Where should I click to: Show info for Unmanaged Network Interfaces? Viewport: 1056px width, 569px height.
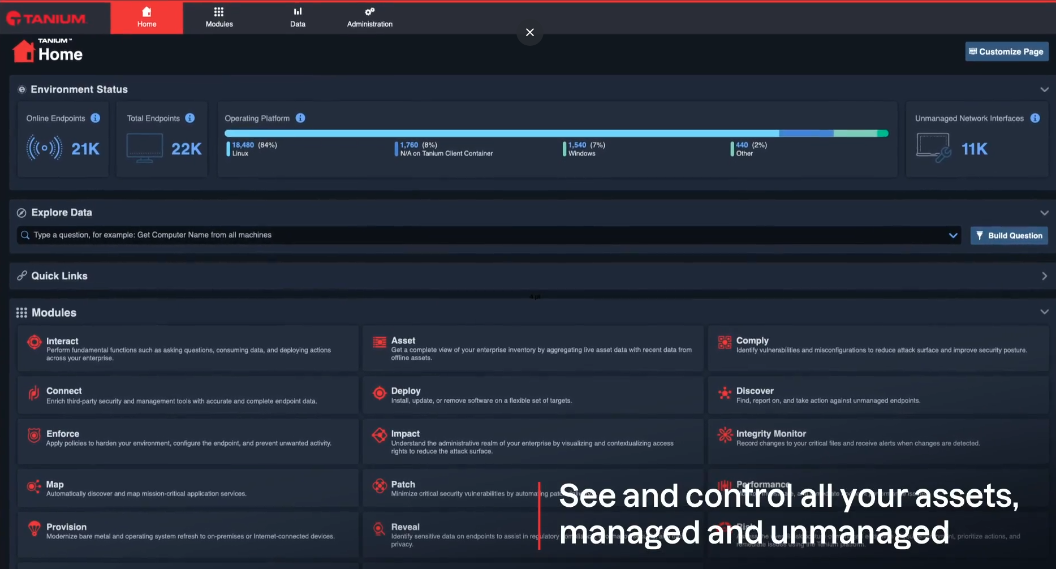(x=1035, y=118)
